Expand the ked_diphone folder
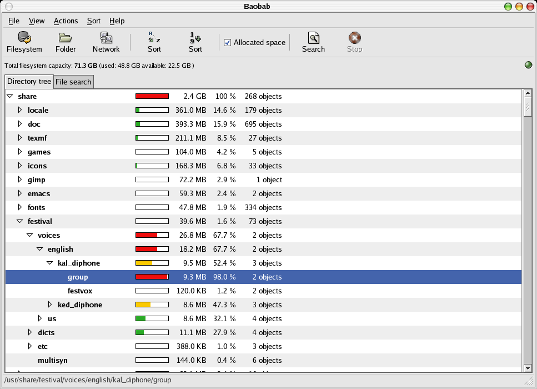This screenshot has height=389, width=537. coord(49,305)
